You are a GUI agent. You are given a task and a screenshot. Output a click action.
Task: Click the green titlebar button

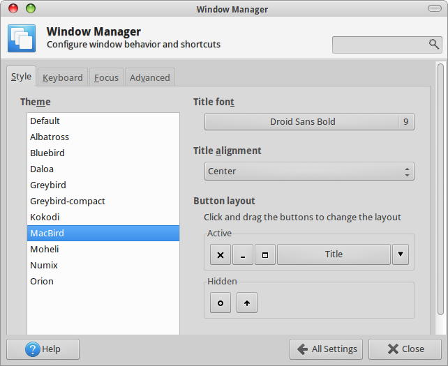(31, 8)
